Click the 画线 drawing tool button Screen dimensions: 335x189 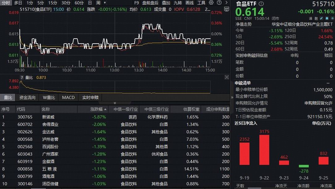click(189, 3)
